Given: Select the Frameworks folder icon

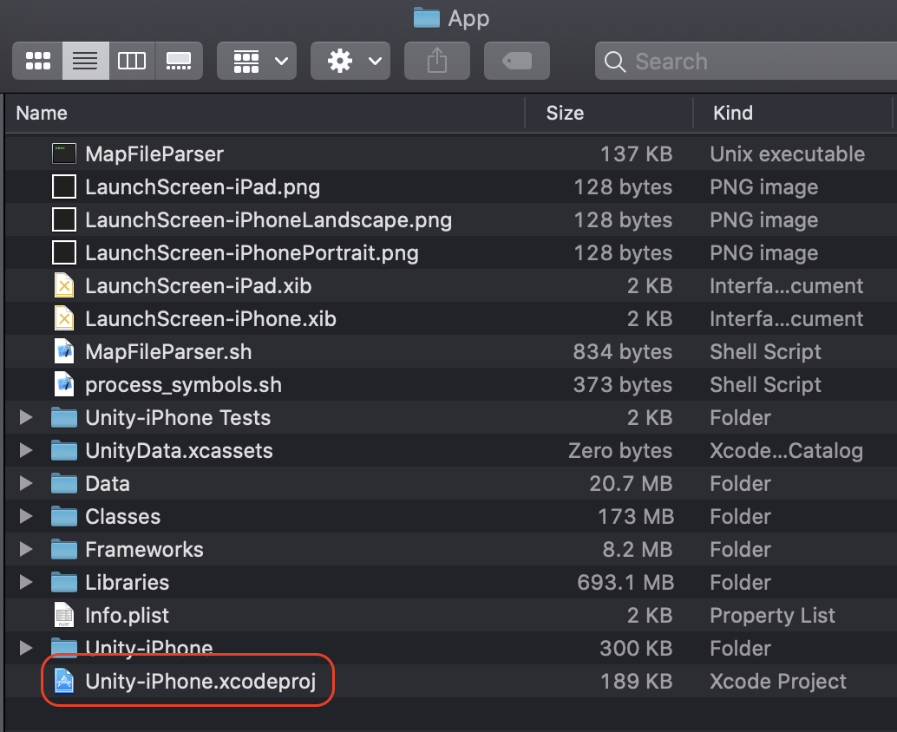Looking at the screenshot, I should (x=64, y=550).
